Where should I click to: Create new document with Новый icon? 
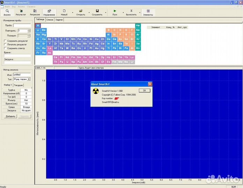(64, 11)
